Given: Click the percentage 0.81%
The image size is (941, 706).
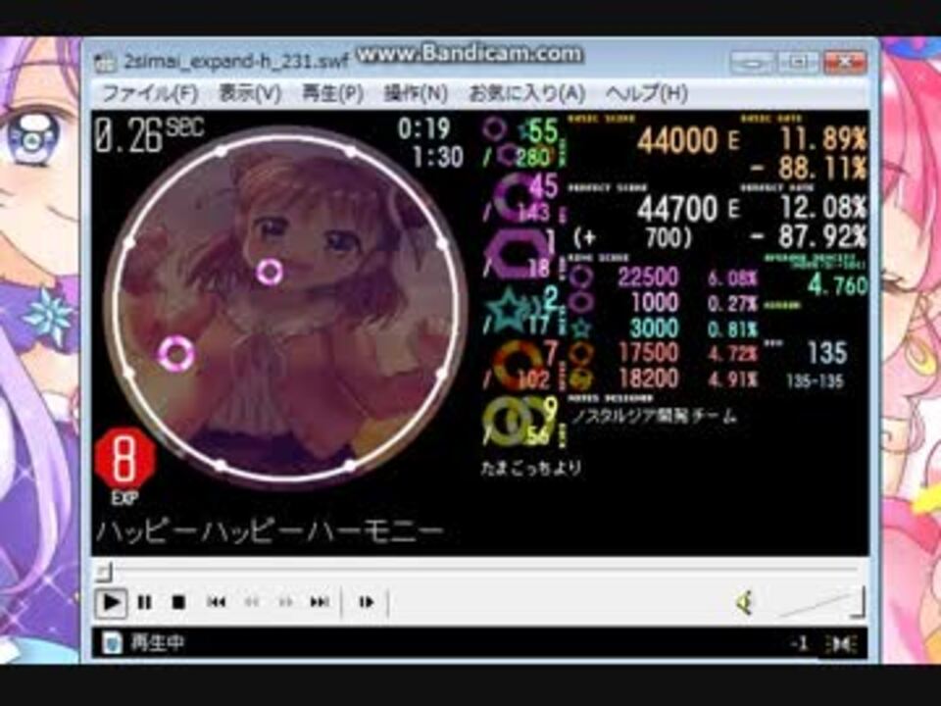Looking at the screenshot, I should tap(732, 329).
